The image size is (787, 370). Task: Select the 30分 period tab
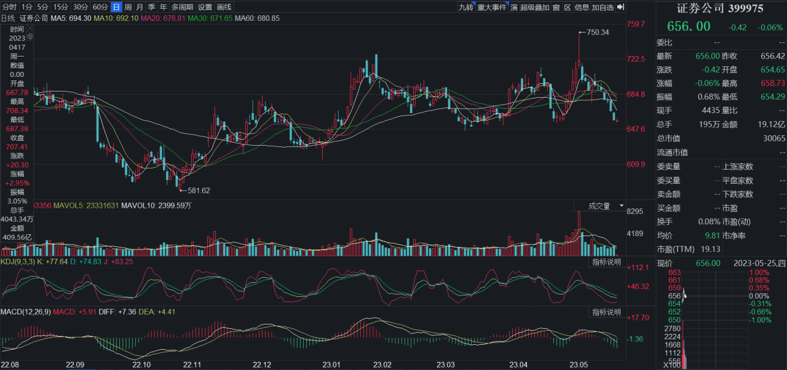coord(81,7)
